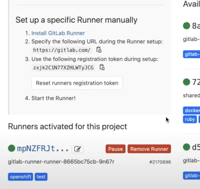Click runner ID #2170896
The image size is (200, 189).
tap(160, 162)
